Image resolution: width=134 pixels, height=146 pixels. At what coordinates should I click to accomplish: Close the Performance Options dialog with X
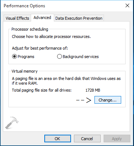click(x=127, y=5)
